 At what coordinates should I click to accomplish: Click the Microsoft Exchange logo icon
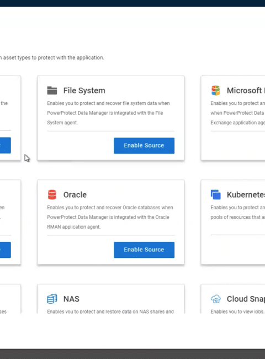coord(215,91)
